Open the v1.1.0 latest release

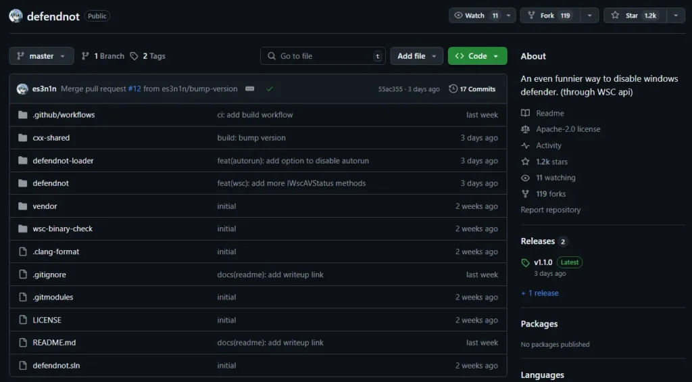pos(543,262)
